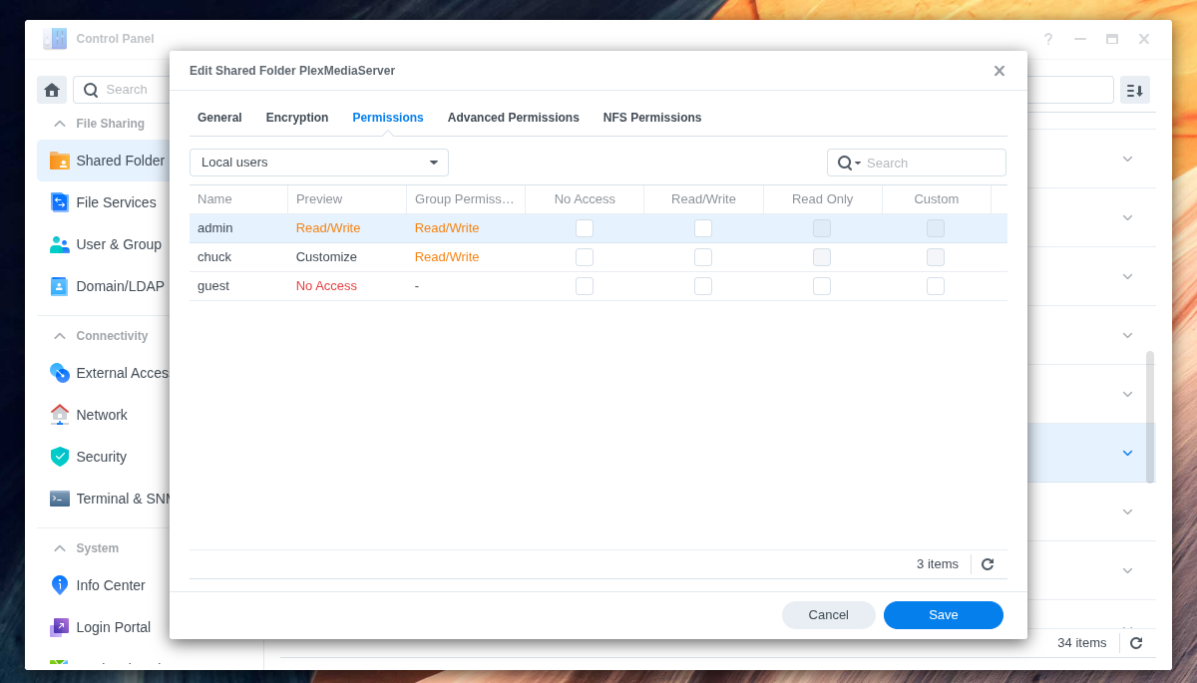Sort by the Name column header
Screen dimensions: 1197x683
click(x=238, y=199)
